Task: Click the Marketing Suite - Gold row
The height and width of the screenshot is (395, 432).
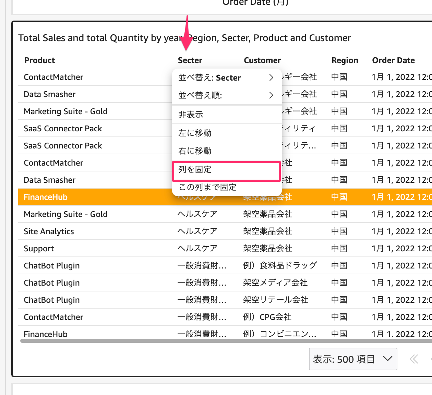Action: [65, 214]
